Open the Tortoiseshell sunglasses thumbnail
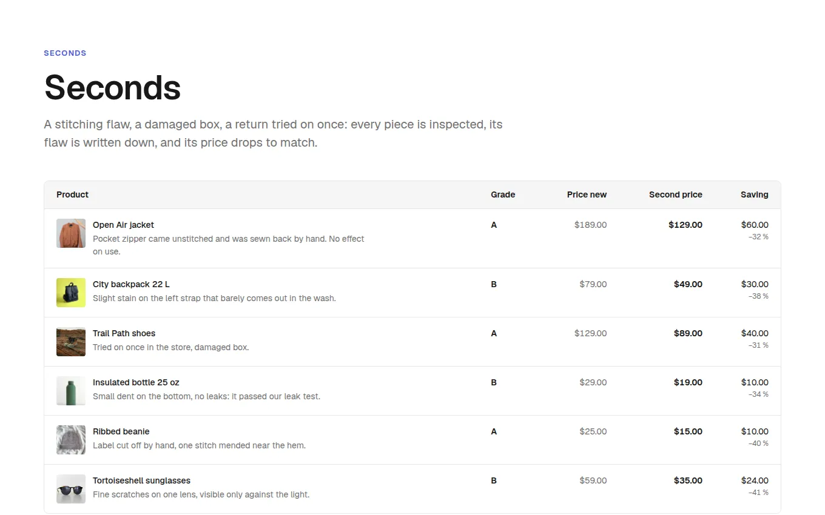Image resolution: width=825 pixels, height=515 pixels. (71, 489)
